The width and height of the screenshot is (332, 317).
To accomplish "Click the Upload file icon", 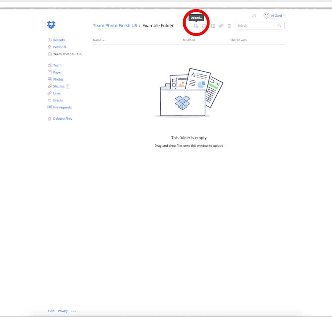I will (196, 26).
